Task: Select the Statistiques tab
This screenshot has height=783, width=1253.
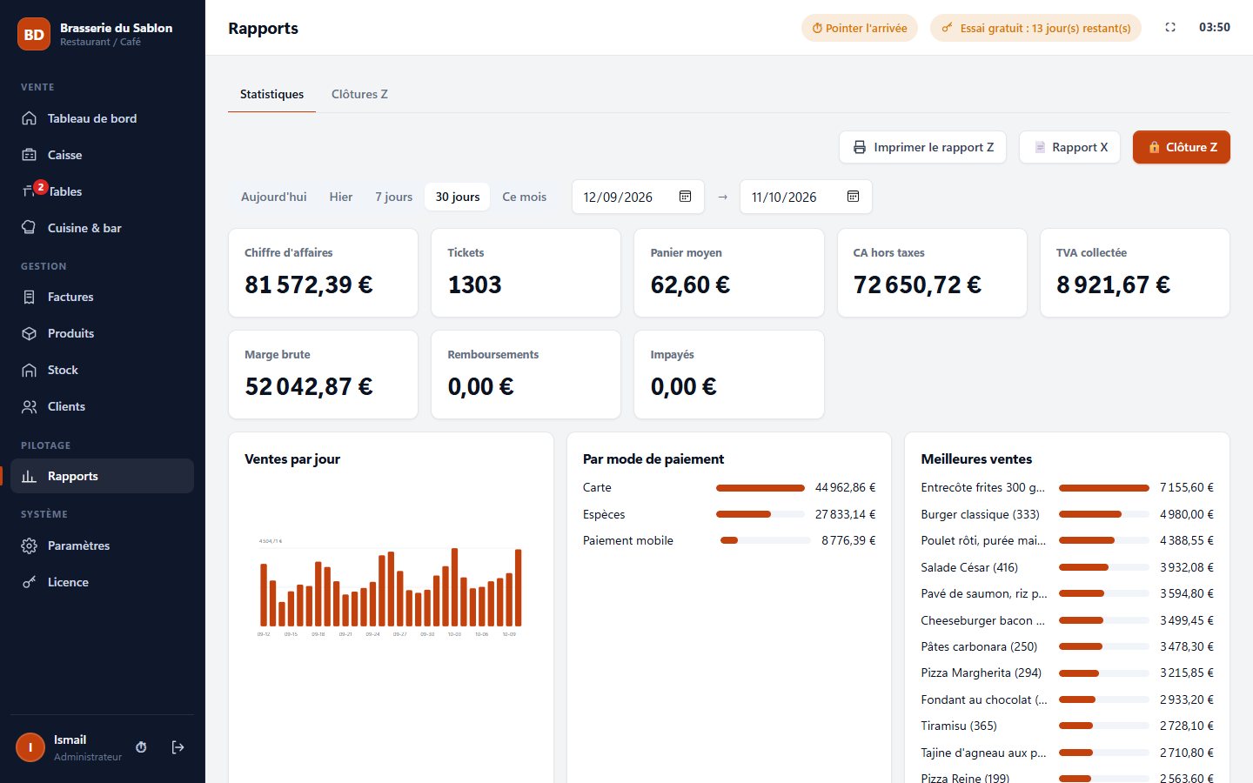Action: [x=271, y=94]
